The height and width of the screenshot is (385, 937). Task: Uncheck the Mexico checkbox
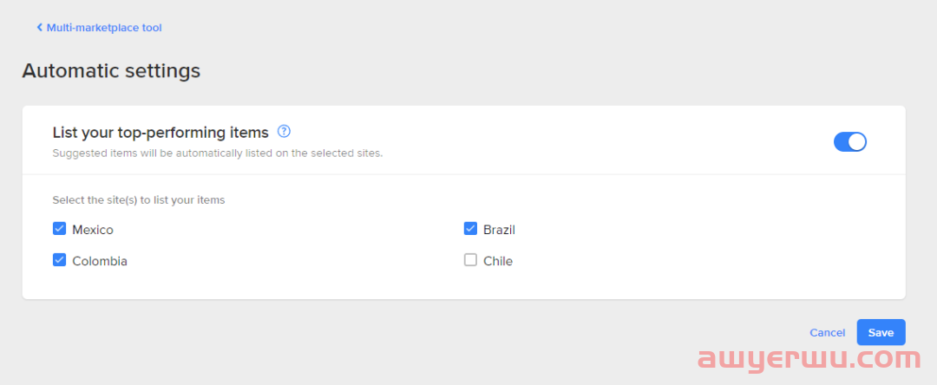click(59, 229)
